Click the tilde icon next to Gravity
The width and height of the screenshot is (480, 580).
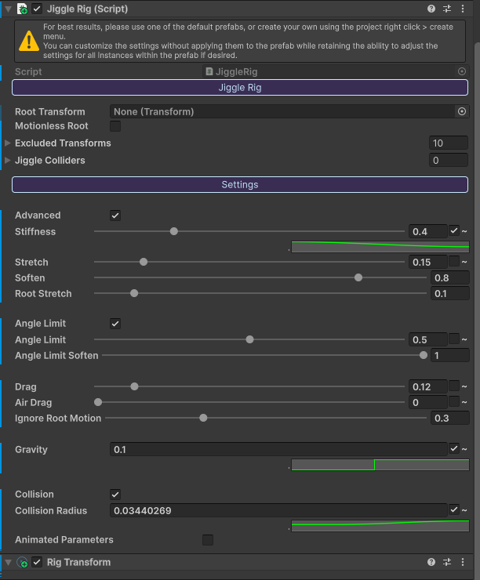tap(464, 449)
